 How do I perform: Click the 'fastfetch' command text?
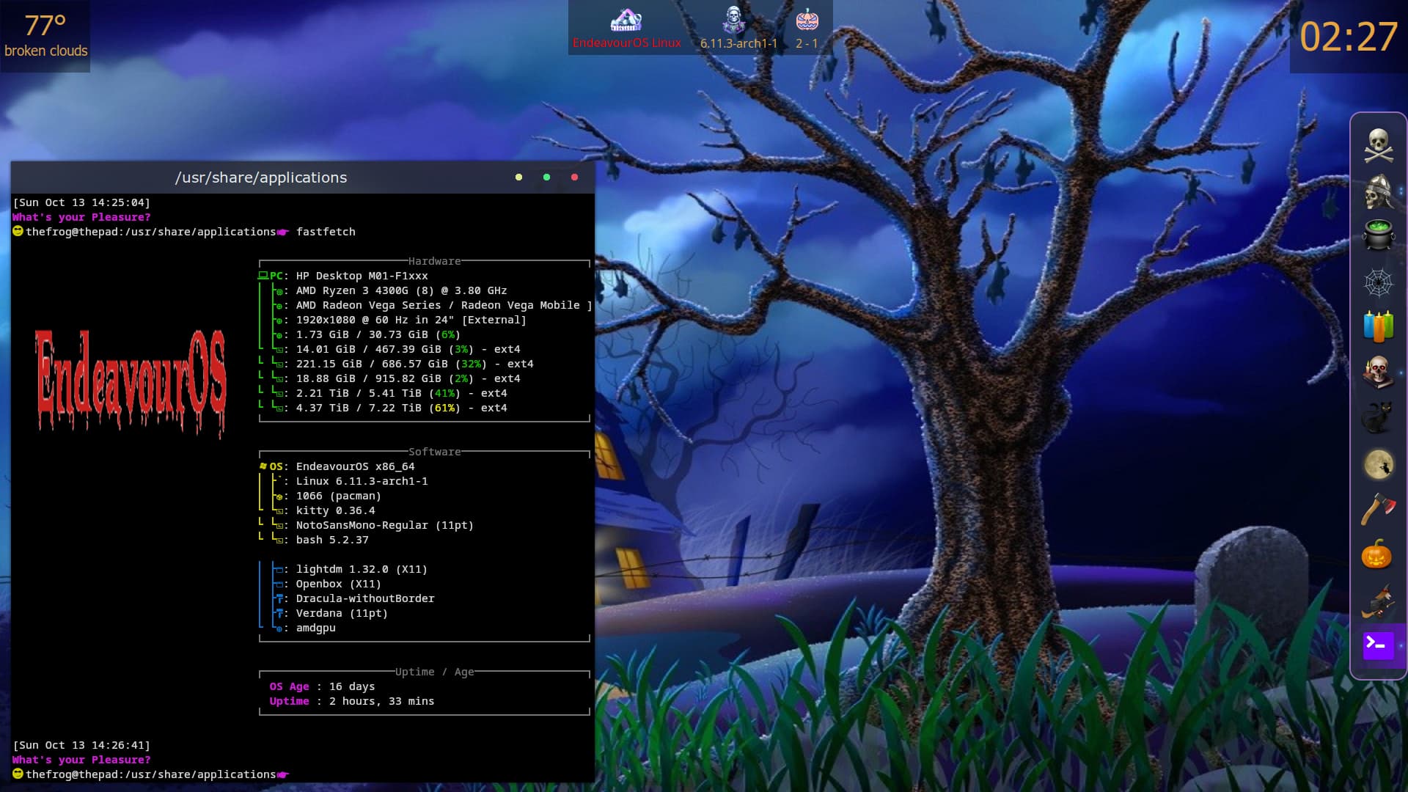(x=326, y=232)
